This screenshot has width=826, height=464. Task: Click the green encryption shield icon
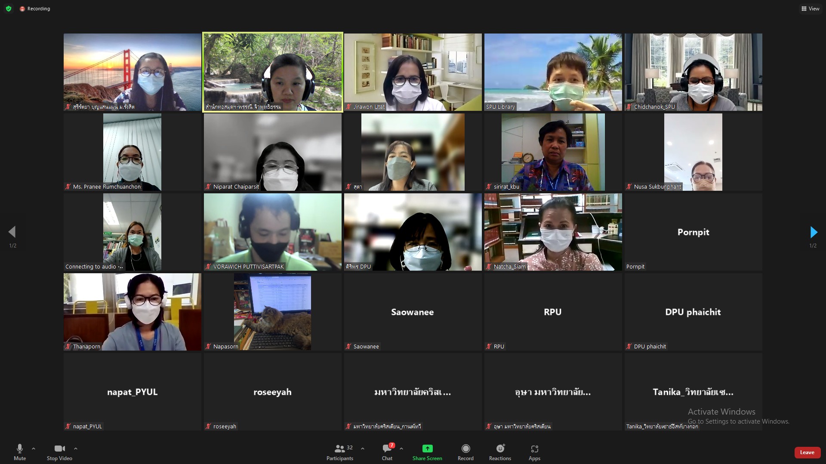(x=9, y=9)
